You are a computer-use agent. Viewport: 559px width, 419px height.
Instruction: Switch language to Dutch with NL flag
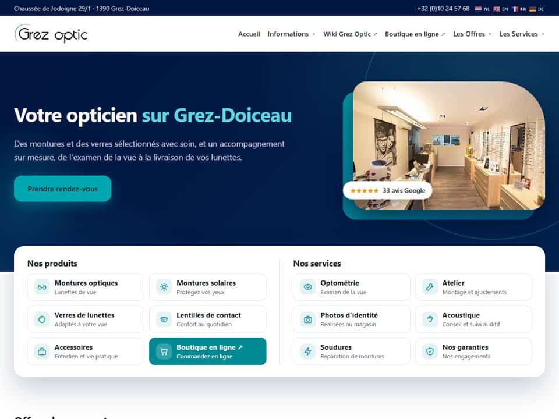tap(482, 9)
